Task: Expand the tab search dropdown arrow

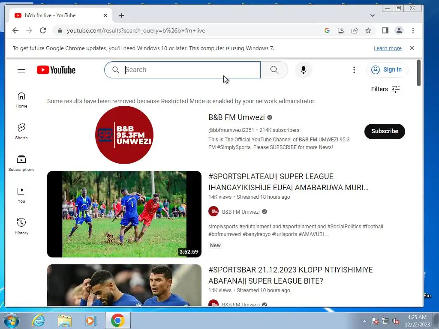Action: [x=373, y=15]
